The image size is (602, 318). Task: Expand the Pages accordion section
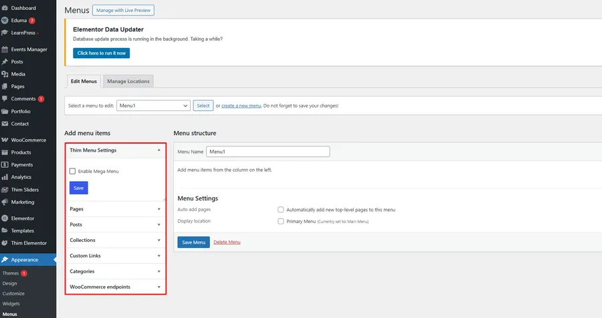pos(115,209)
